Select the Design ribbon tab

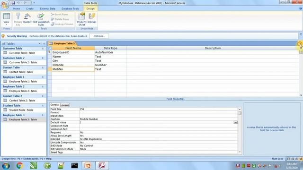90,8
